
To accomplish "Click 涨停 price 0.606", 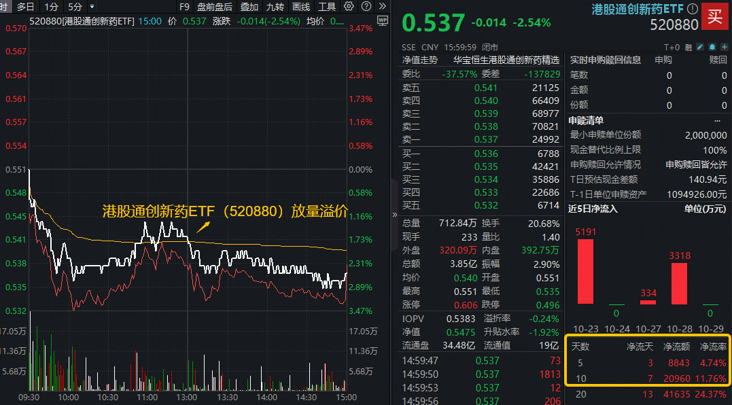I will pos(466,304).
